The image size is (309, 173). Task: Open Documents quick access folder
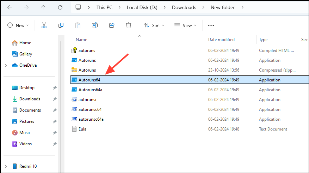(x=26, y=110)
